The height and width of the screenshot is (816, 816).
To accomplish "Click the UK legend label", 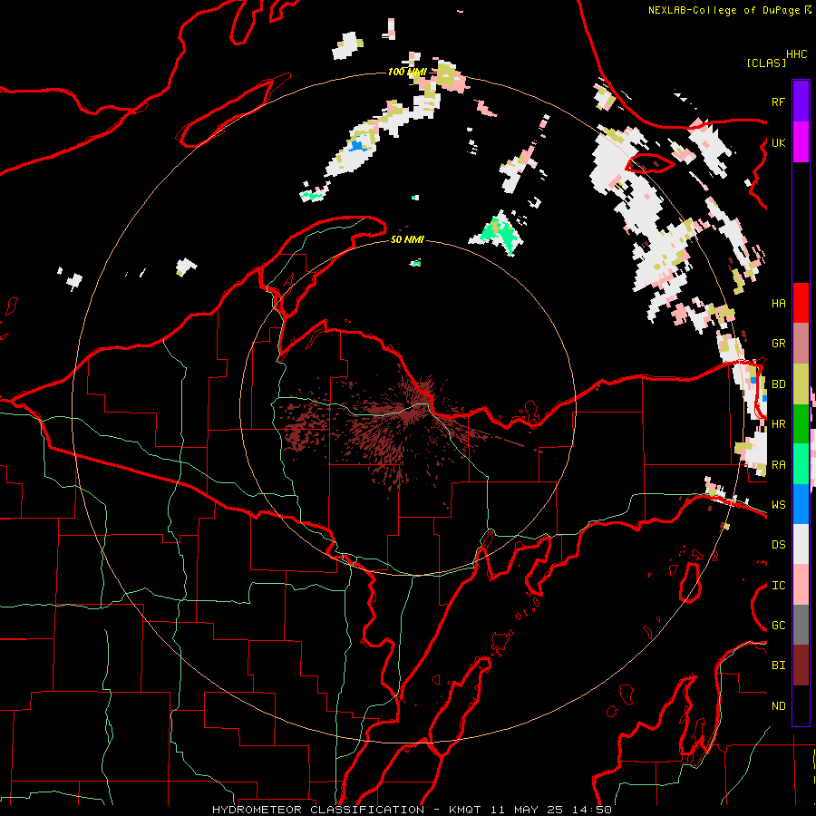I will 778,142.
